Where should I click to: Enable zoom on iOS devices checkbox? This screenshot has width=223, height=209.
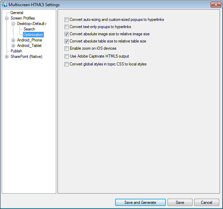point(67,49)
